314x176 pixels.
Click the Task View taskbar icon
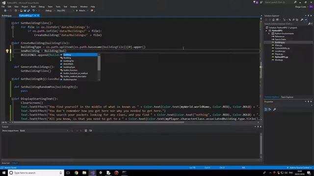pyautogui.click(x=68, y=173)
